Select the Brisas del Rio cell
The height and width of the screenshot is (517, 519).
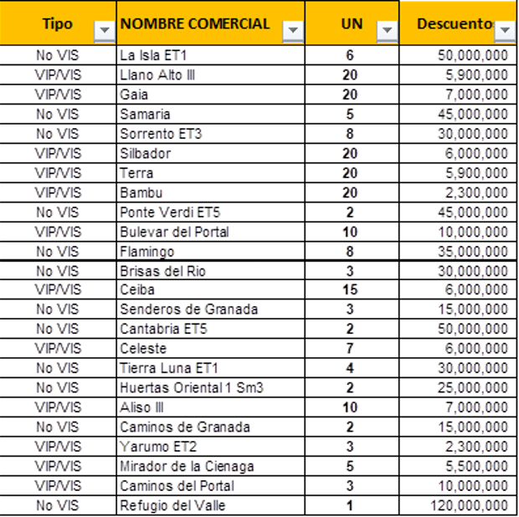pos(210,271)
